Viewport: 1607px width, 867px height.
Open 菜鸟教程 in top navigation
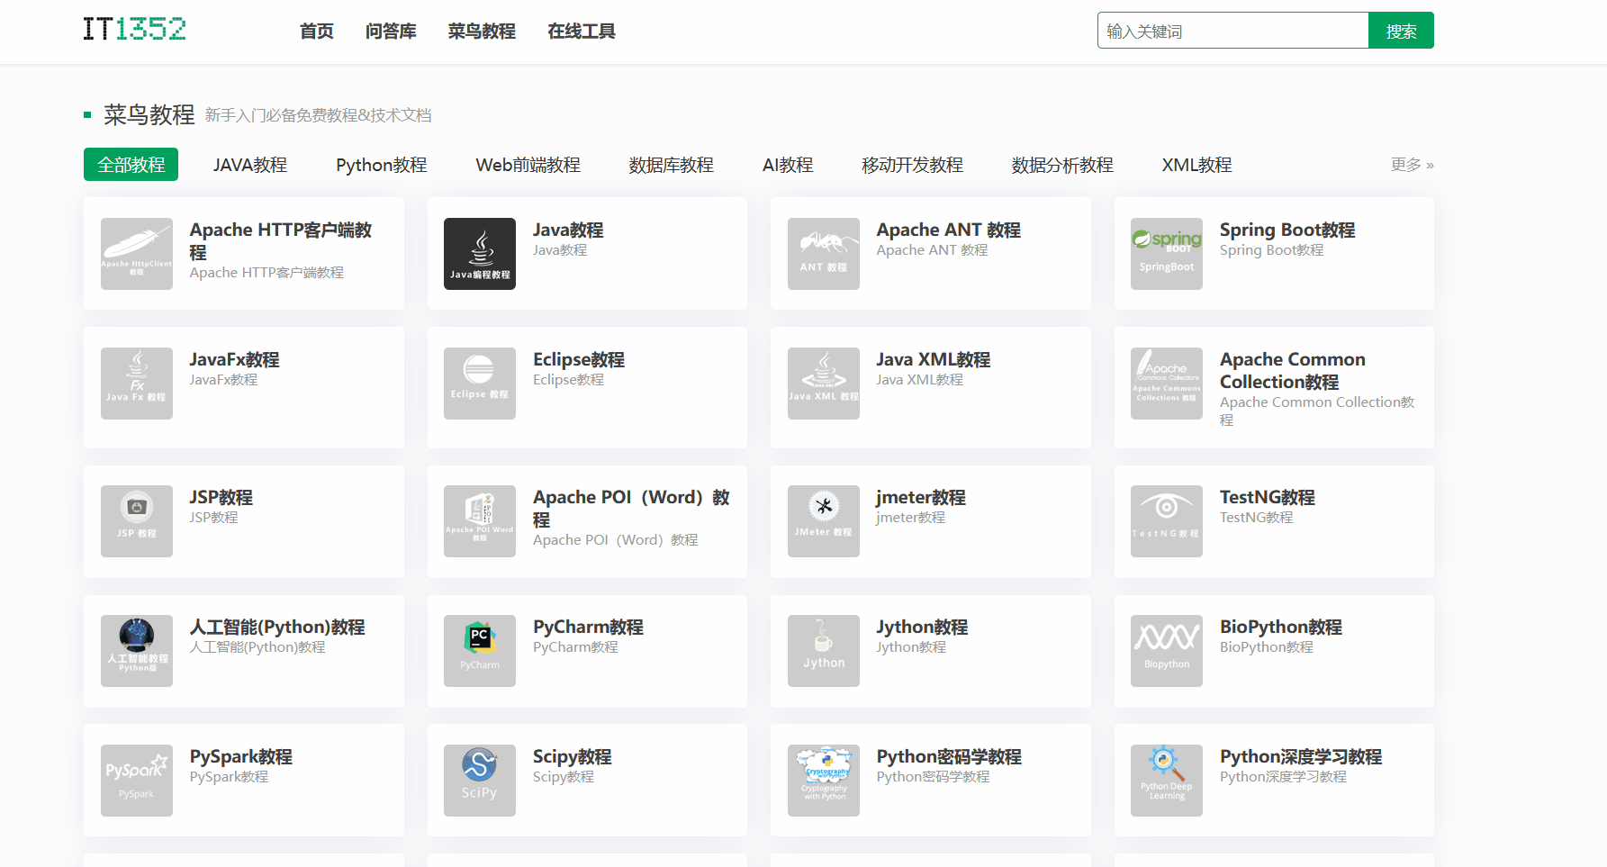[x=482, y=32]
